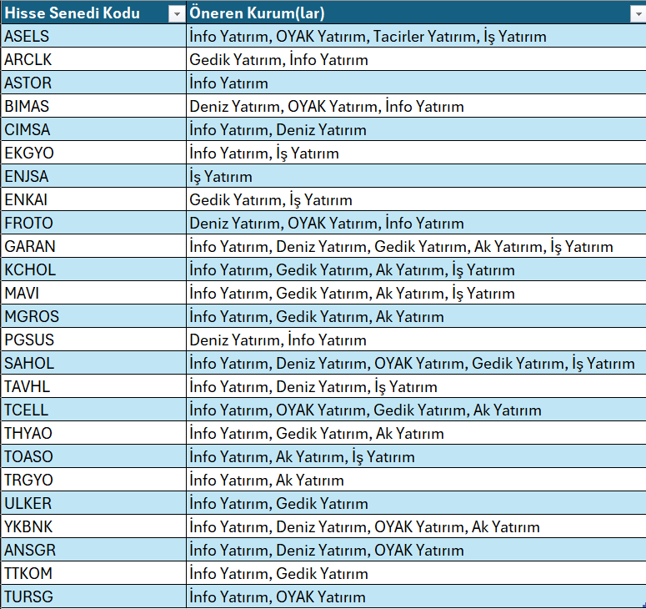The height and width of the screenshot is (609, 646).
Task: Select the ARCLK cell
Action: click(x=93, y=59)
